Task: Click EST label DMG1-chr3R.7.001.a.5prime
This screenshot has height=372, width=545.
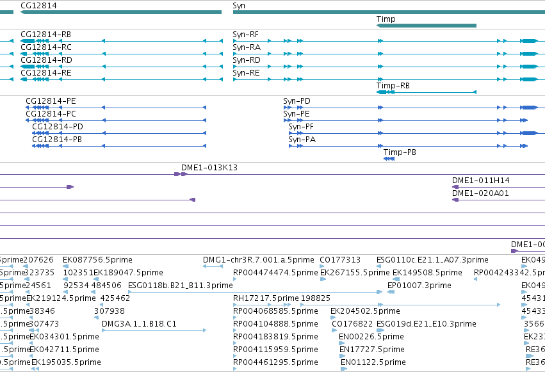Action: pyautogui.click(x=259, y=260)
